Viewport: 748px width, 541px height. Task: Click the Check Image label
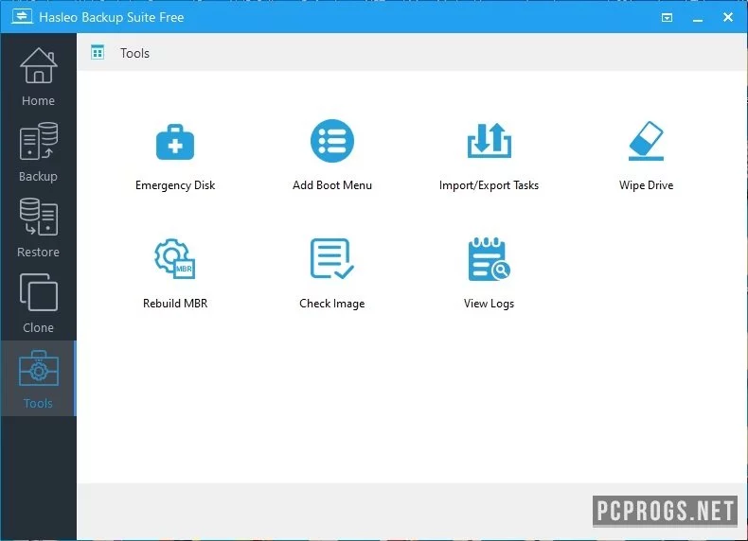[332, 304]
